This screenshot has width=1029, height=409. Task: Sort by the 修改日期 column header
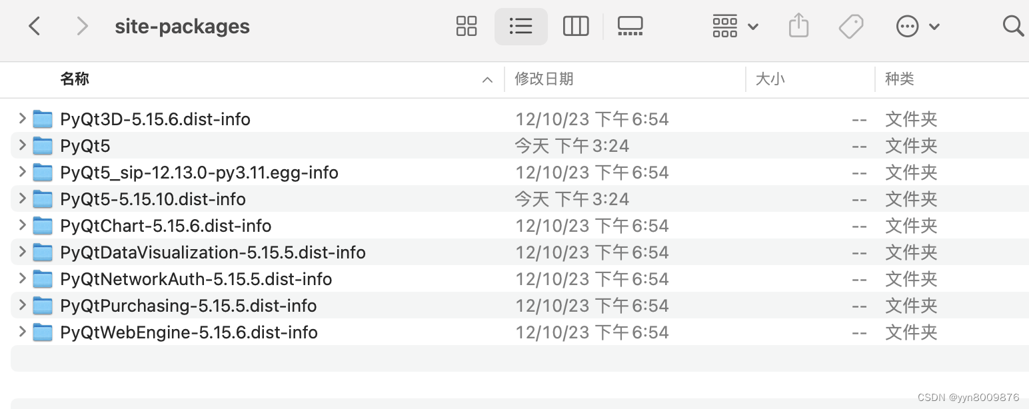(544, 79)
